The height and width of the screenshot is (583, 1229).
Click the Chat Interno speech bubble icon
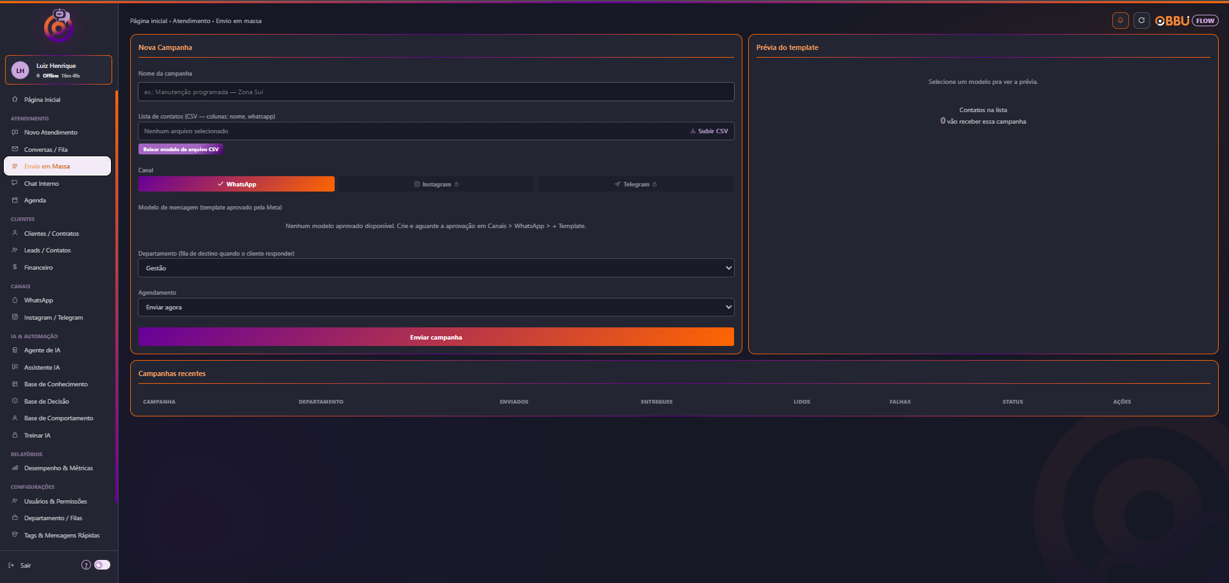[15, 183]
